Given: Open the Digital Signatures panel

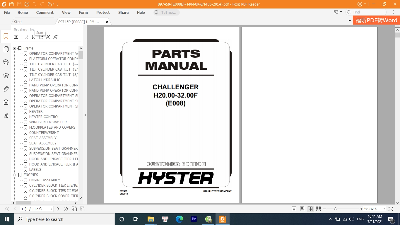Looking at the screenshot, I should pyautogui.click(x=6, y=116).
